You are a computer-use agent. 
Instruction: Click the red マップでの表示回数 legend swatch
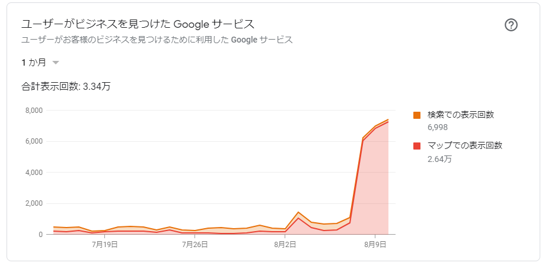[x=417, y=146]
